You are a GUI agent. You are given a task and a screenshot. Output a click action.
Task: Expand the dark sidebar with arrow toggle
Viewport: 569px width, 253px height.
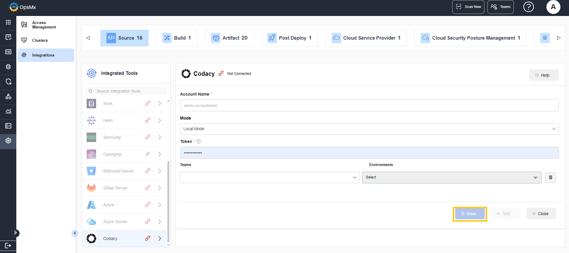pyautogui.click(x=15, y=233)
